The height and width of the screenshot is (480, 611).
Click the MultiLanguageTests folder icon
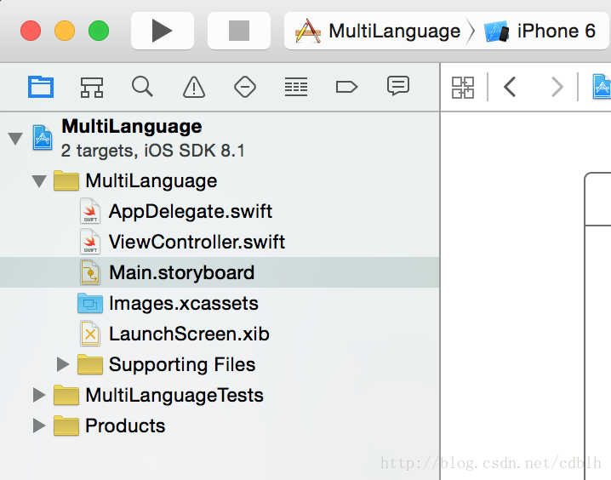(66, 395)
